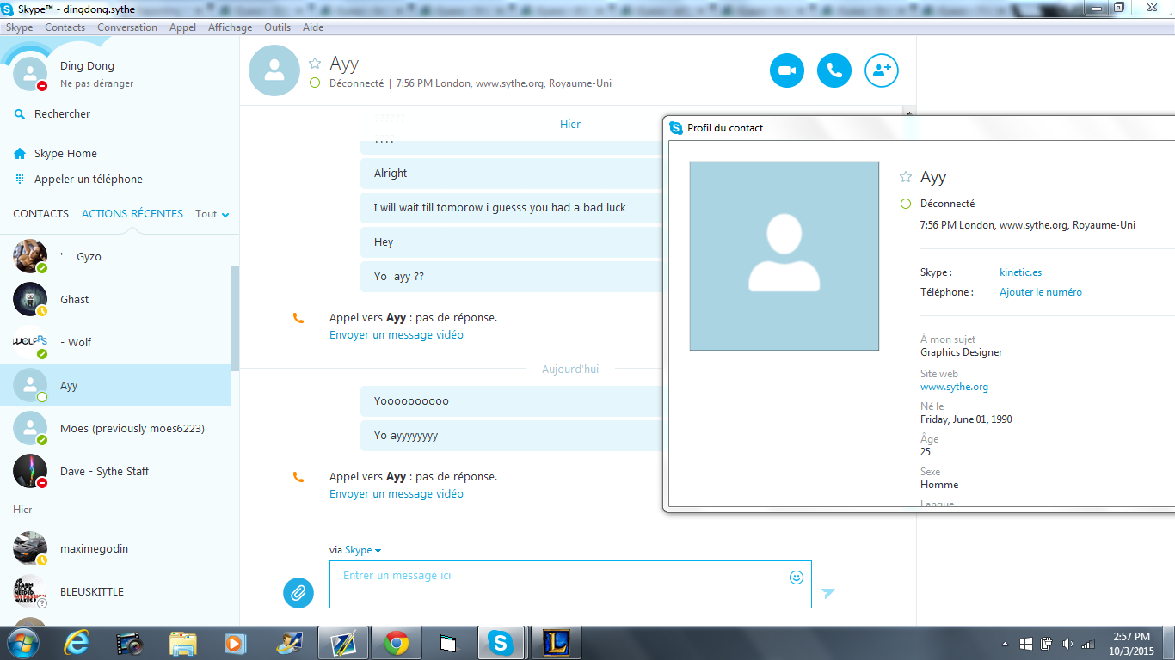Open League of Legends from the taskbar
The width and height of the screenshot is (1175, 660).
(557, 643)
